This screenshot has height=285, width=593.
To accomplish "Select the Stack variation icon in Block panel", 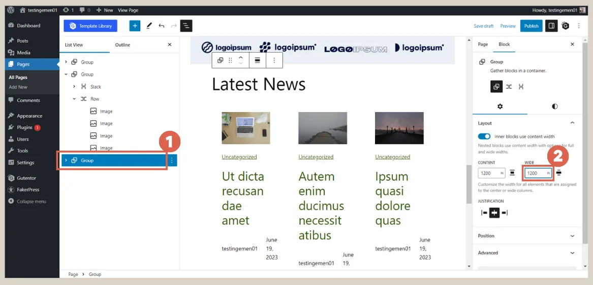I will click(x=521, y=87).
